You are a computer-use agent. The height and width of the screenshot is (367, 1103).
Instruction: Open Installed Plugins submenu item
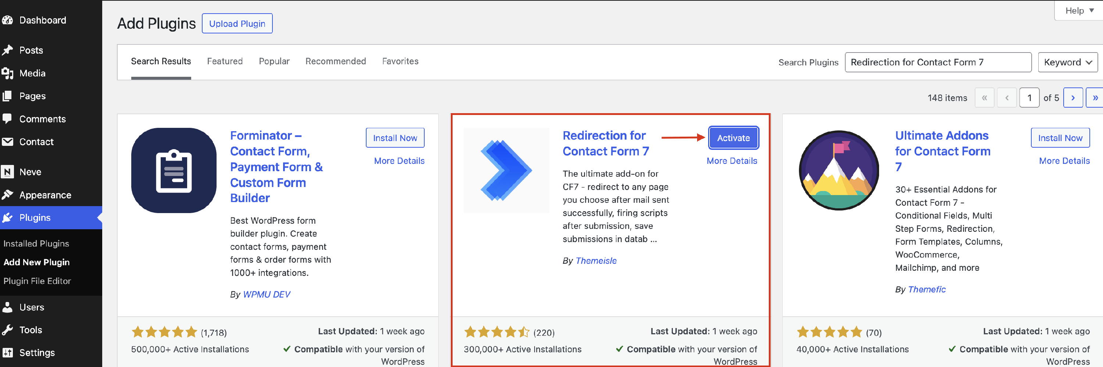point(36,244)
